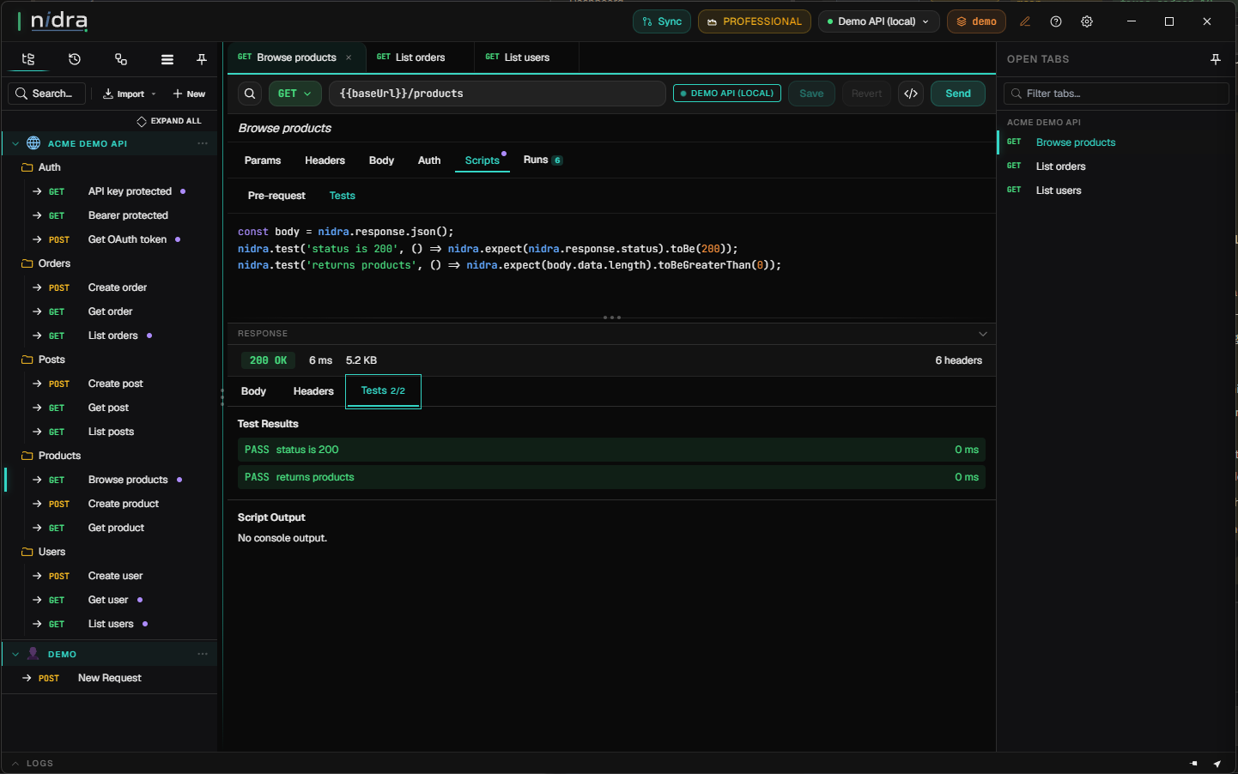This screenshot has width=1238, height=774.
Task: Open List users in Open Tabs panel
Action: click(1059, 190)
